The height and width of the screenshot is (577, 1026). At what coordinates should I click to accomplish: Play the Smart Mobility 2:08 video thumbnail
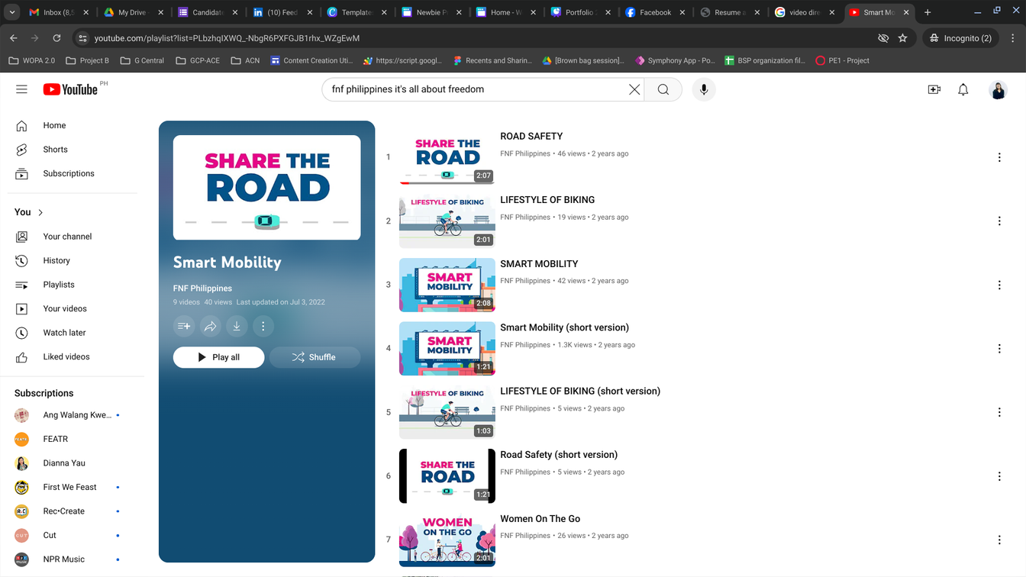(x=447, y=285)
